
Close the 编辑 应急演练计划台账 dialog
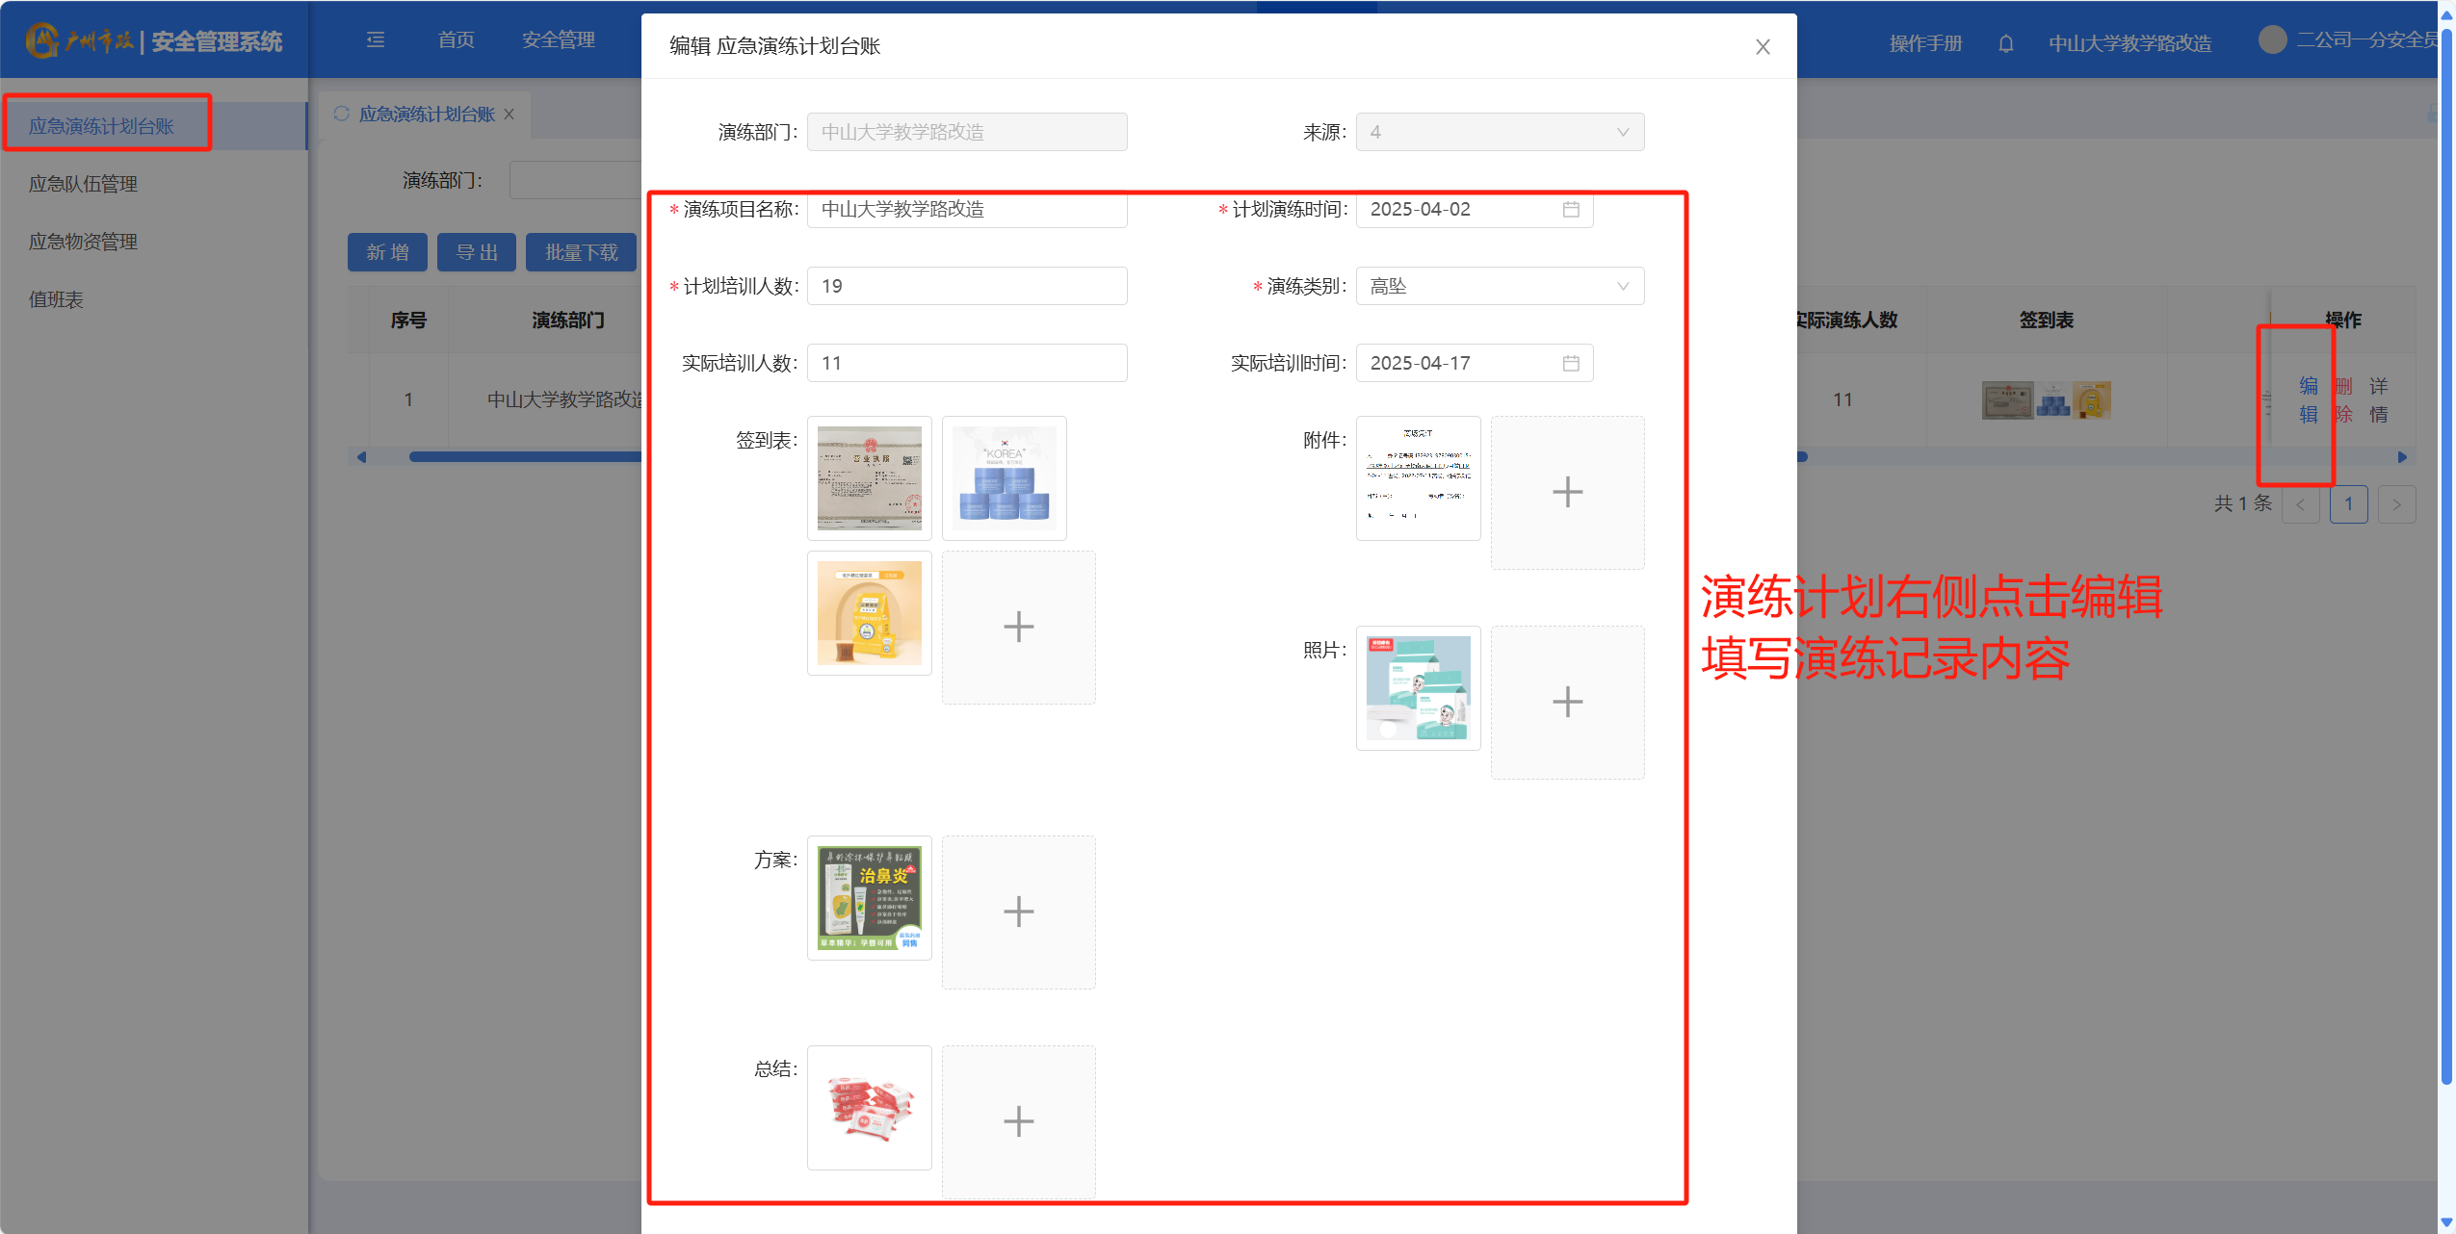1763,47
